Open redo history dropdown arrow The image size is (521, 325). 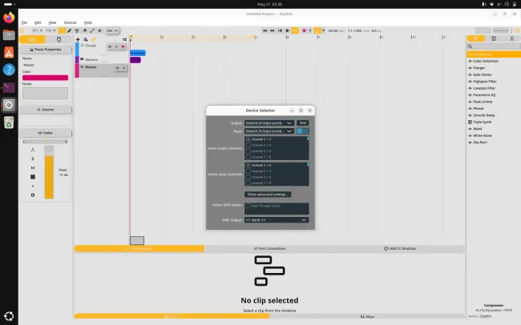pyautogui.click(x=55, y=30)
